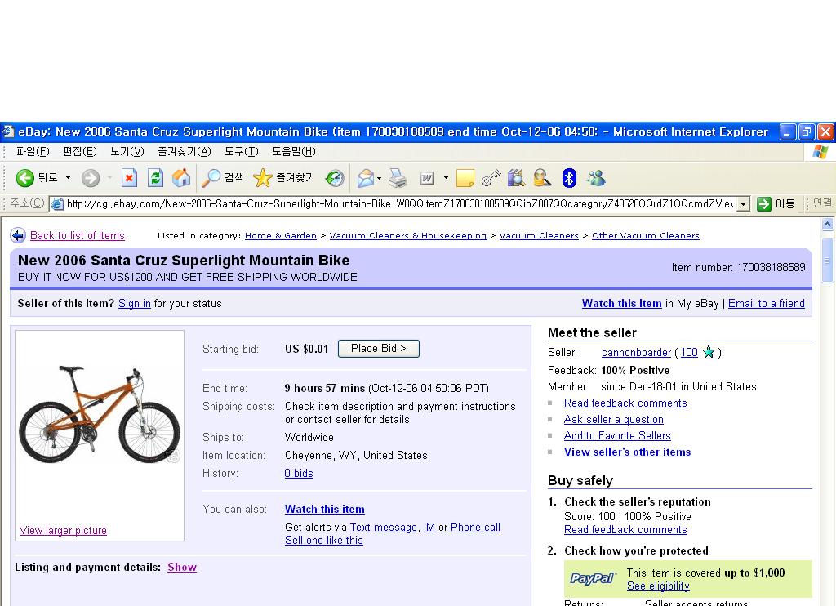Click the Mail envelope icon

tap(366, 178)
